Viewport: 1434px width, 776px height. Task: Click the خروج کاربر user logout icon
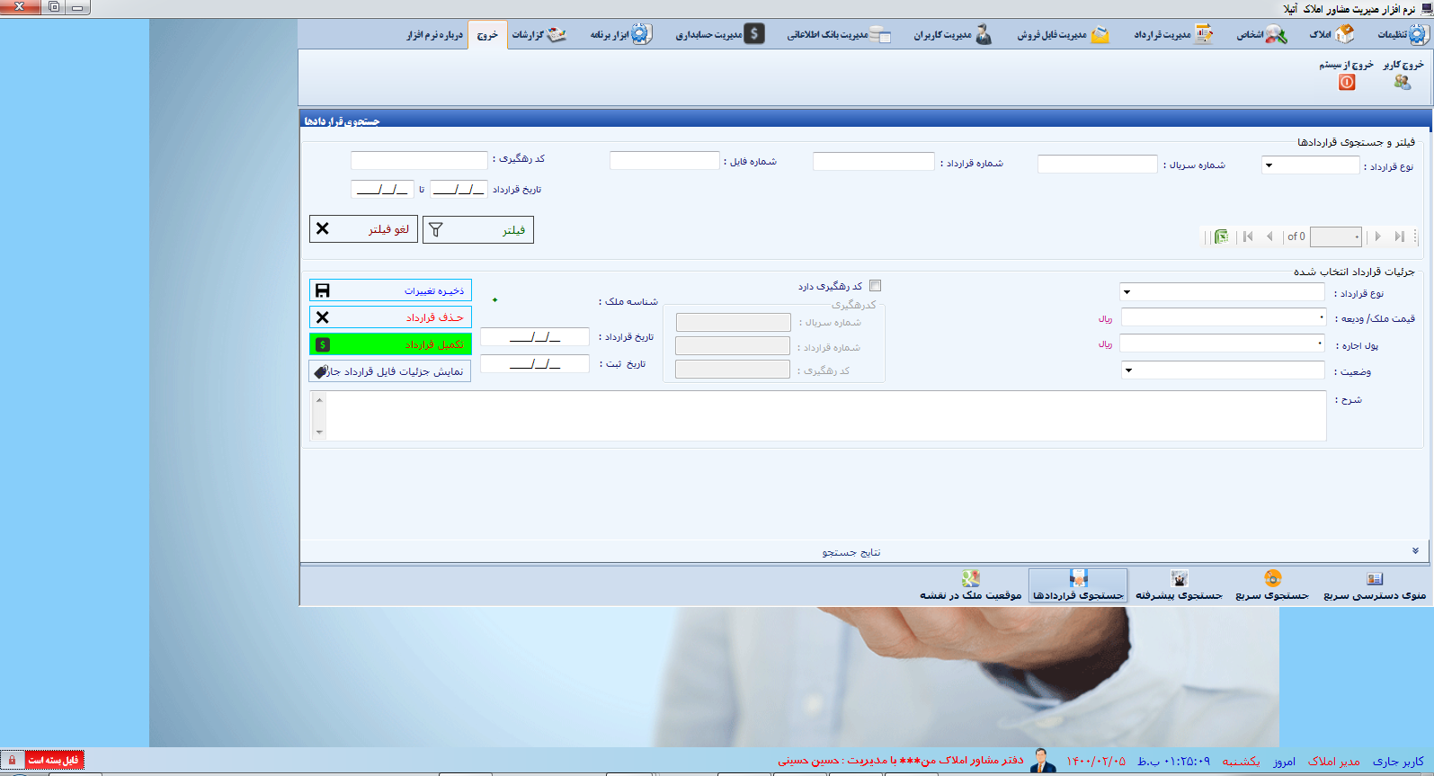pyautogui.click(x=1403, y=82)
